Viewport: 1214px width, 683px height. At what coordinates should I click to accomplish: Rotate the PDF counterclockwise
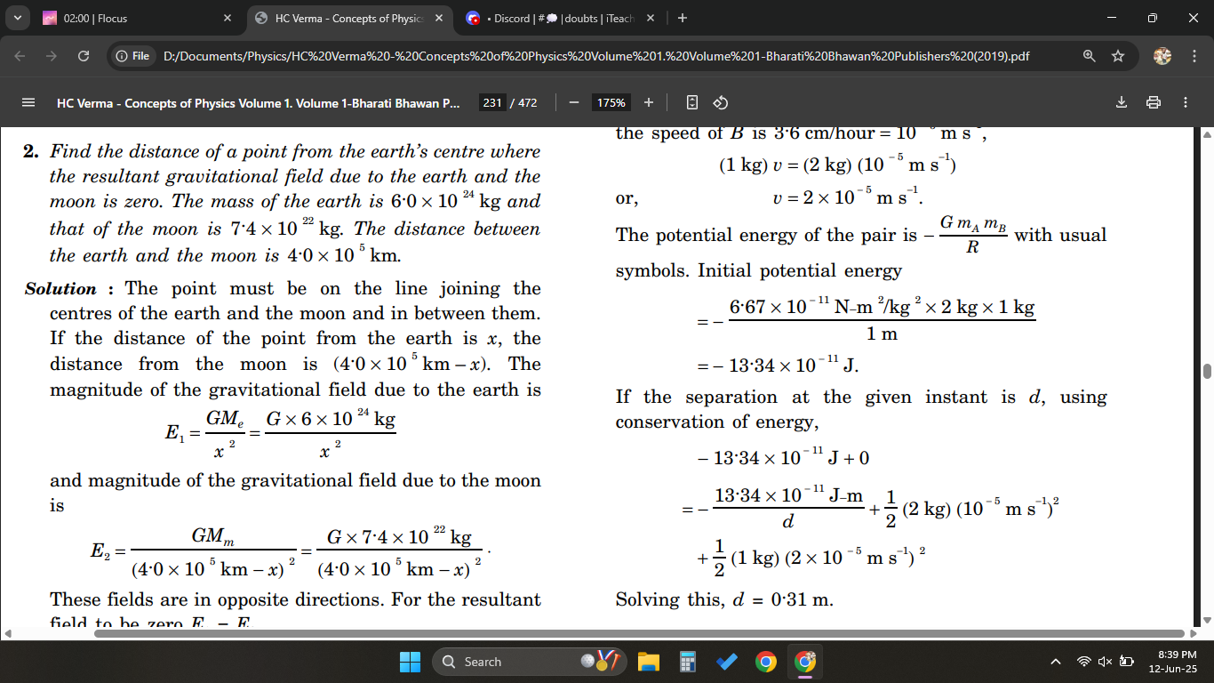click(721, 102)
